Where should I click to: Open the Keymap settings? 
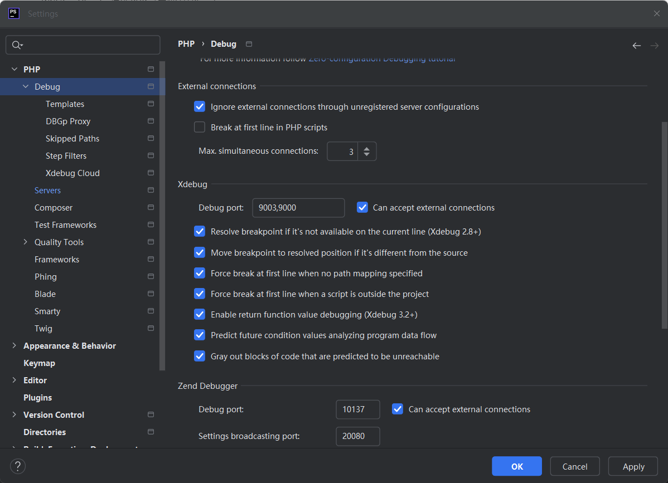pyautogui.click(x=39, y=363)
